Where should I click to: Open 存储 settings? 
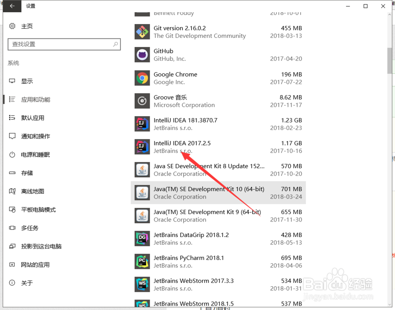coord(27,173)
